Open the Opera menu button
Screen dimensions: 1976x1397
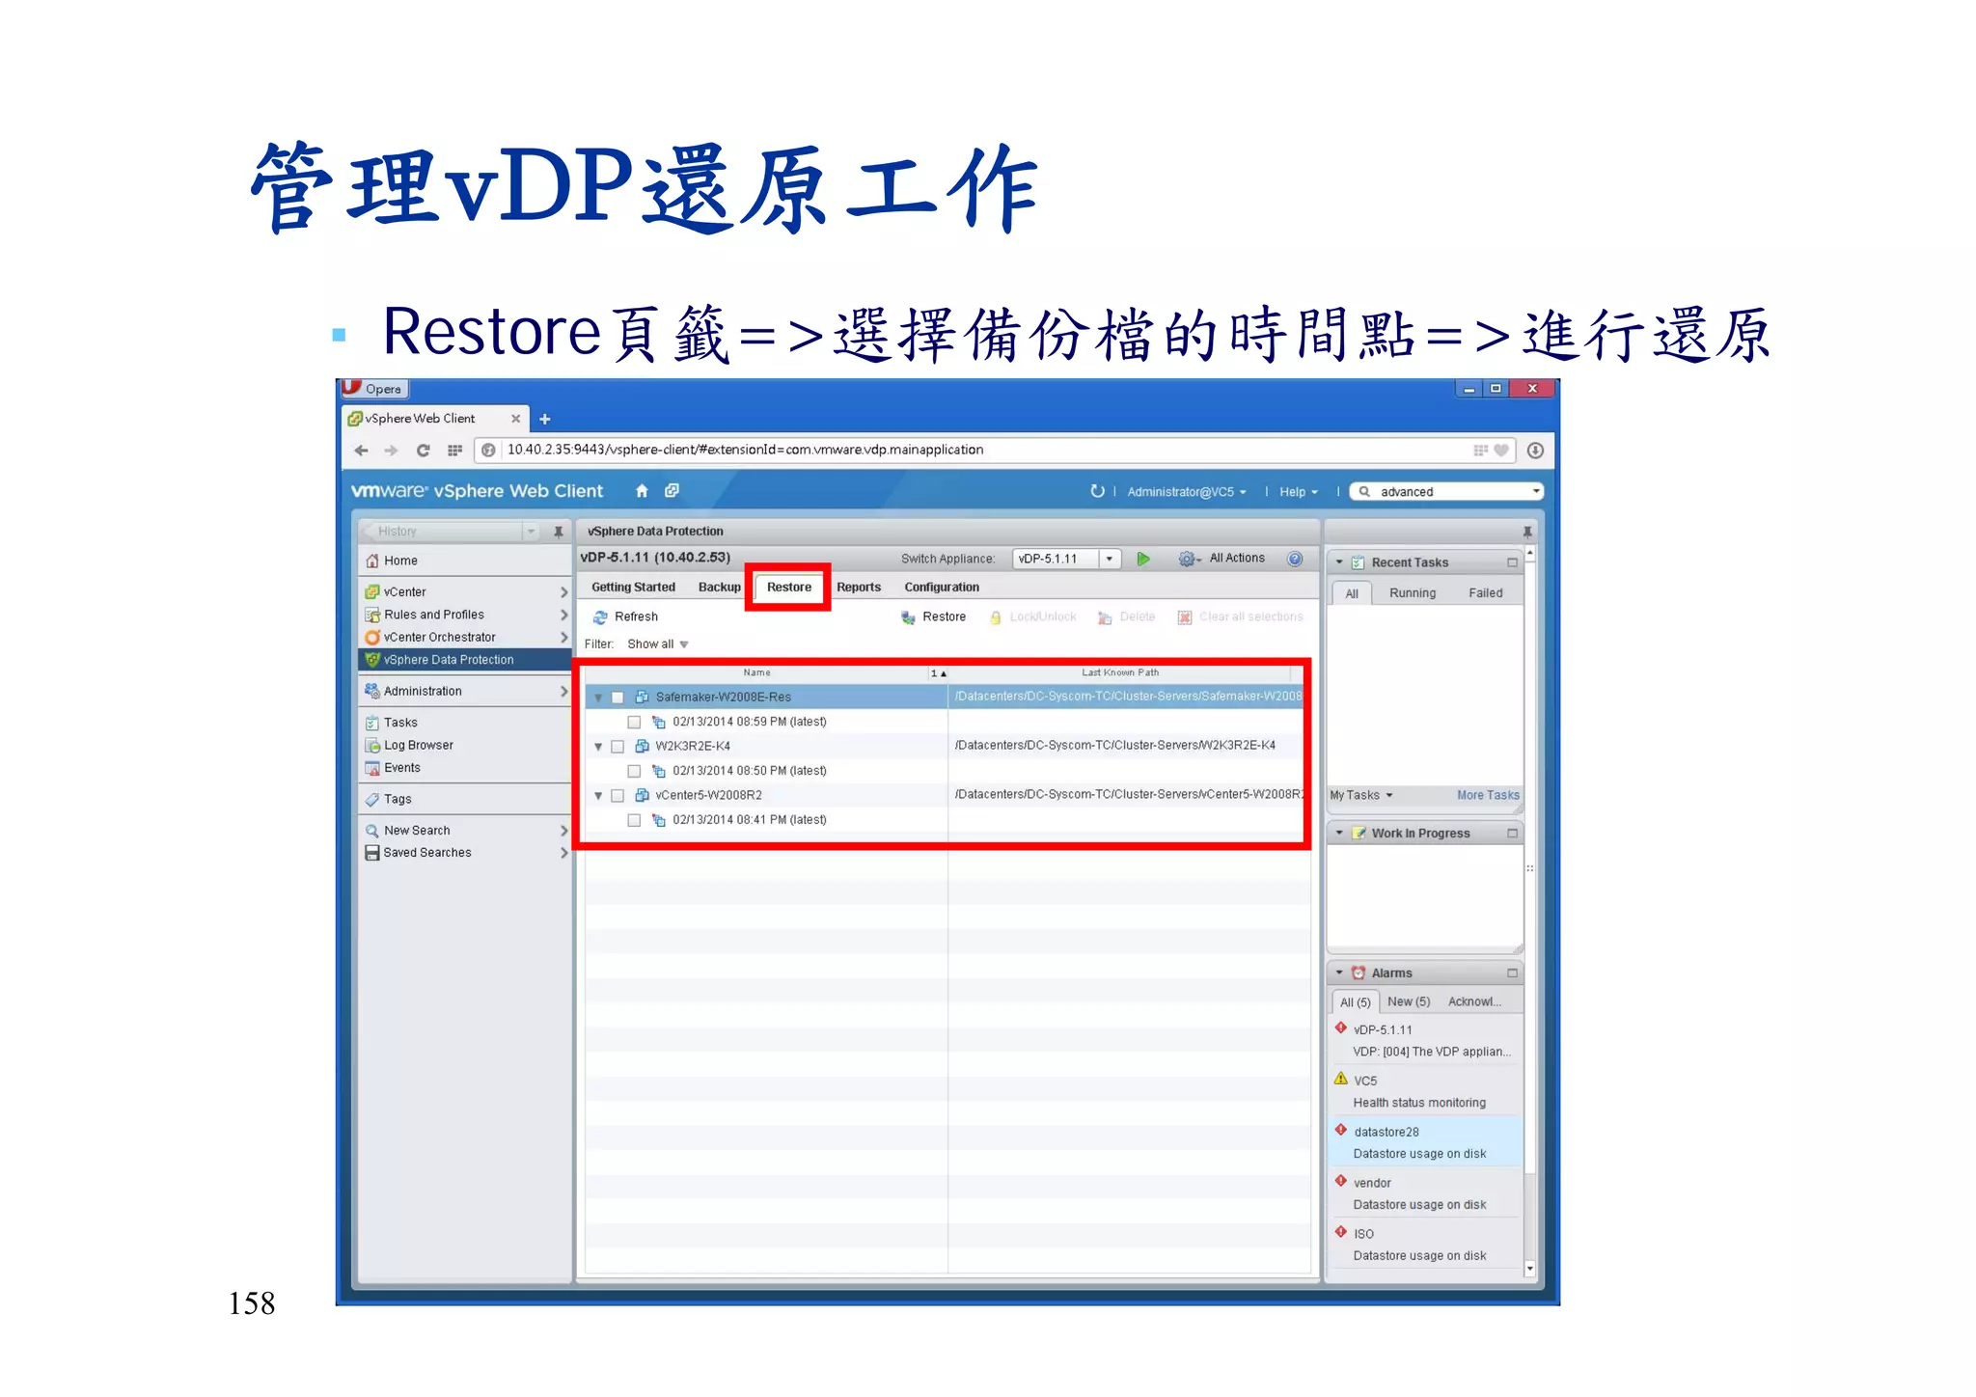(x=374, y=389)
